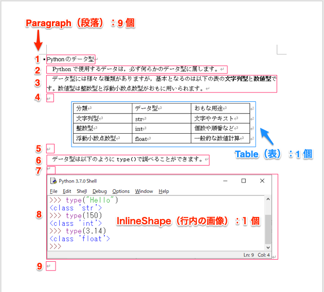This screenshot has height=292, width=324.
Task: Open the Edit menu in Python Shell
Action: [67, 191]
